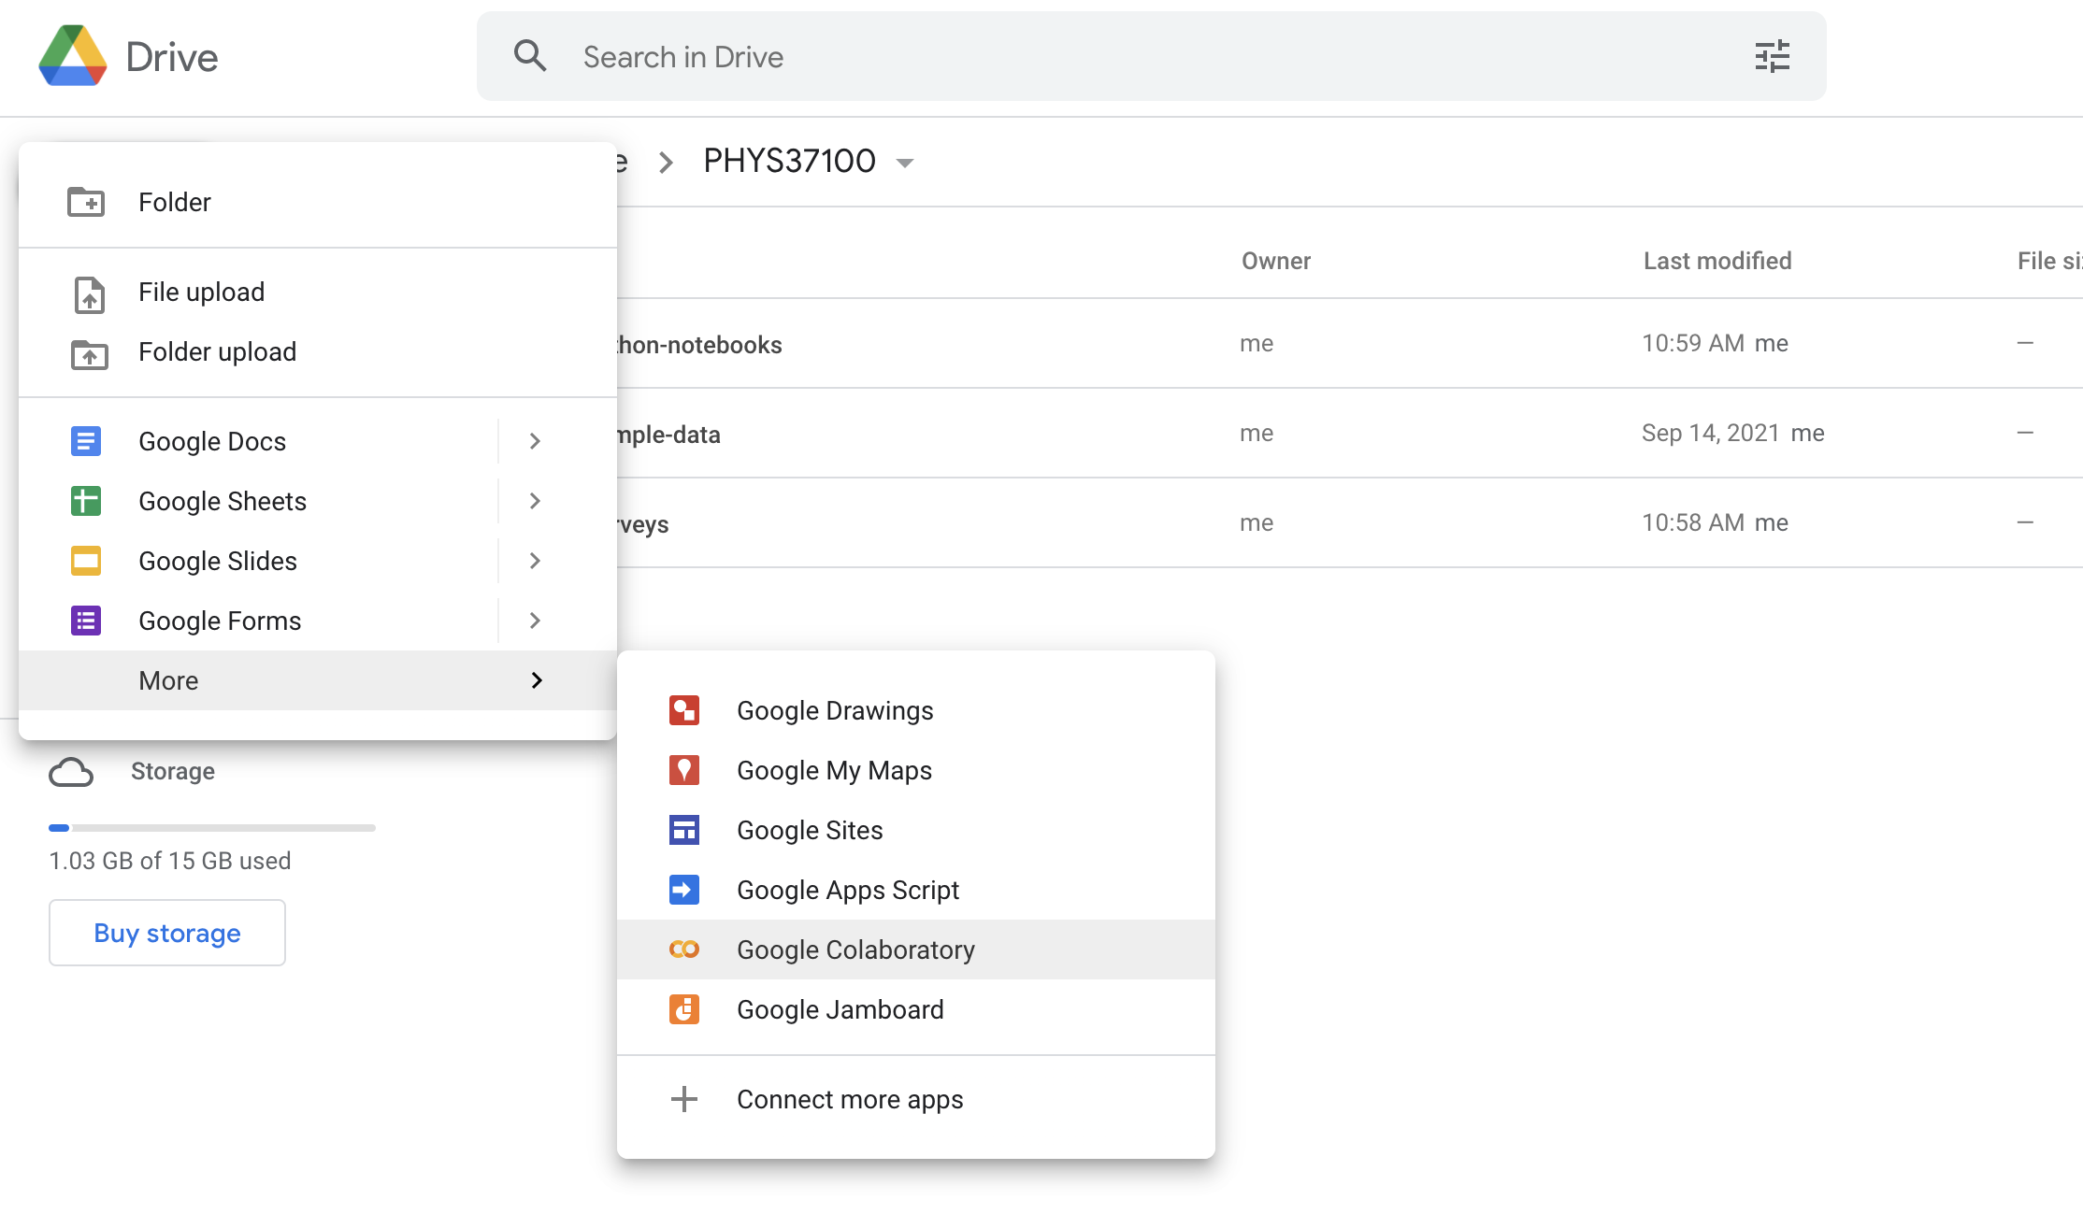Expand the Google Sheets submenu arrow
This screenshot has height=1228, width=2083.
click(x=535, y=501)
